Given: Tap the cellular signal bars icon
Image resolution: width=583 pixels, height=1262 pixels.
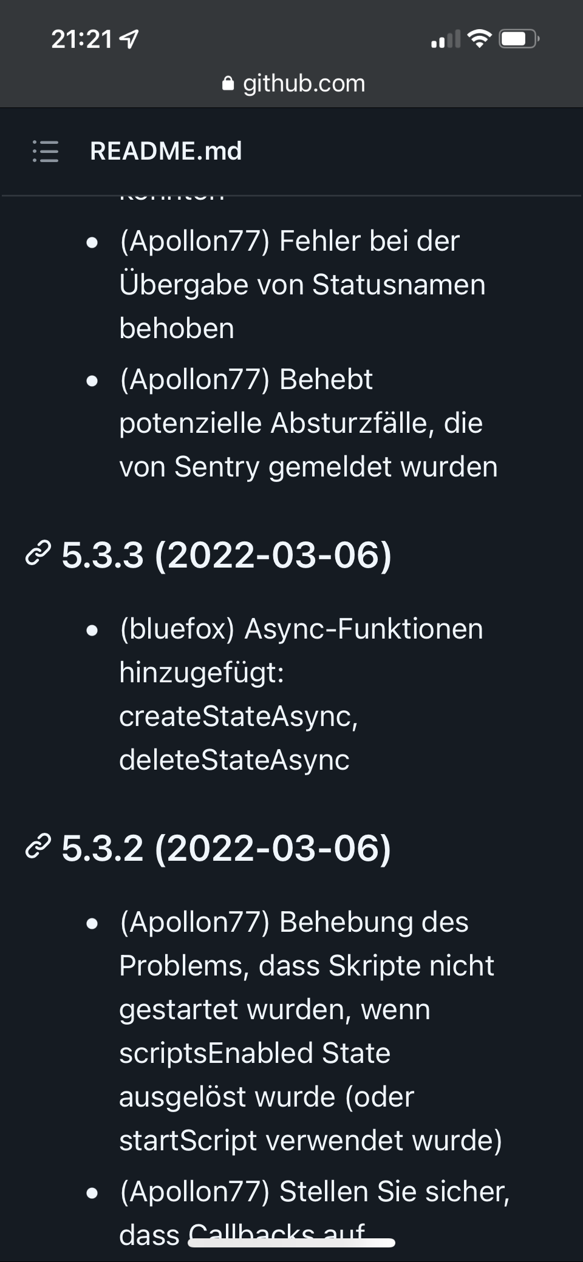Looking at the screenshot, I should 445,40.
